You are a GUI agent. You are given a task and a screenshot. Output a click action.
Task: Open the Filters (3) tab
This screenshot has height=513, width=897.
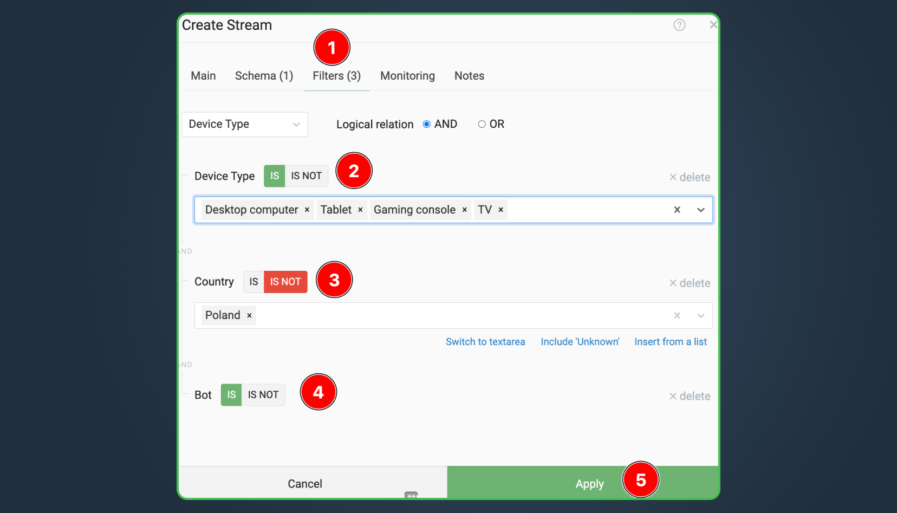(336, 76)
